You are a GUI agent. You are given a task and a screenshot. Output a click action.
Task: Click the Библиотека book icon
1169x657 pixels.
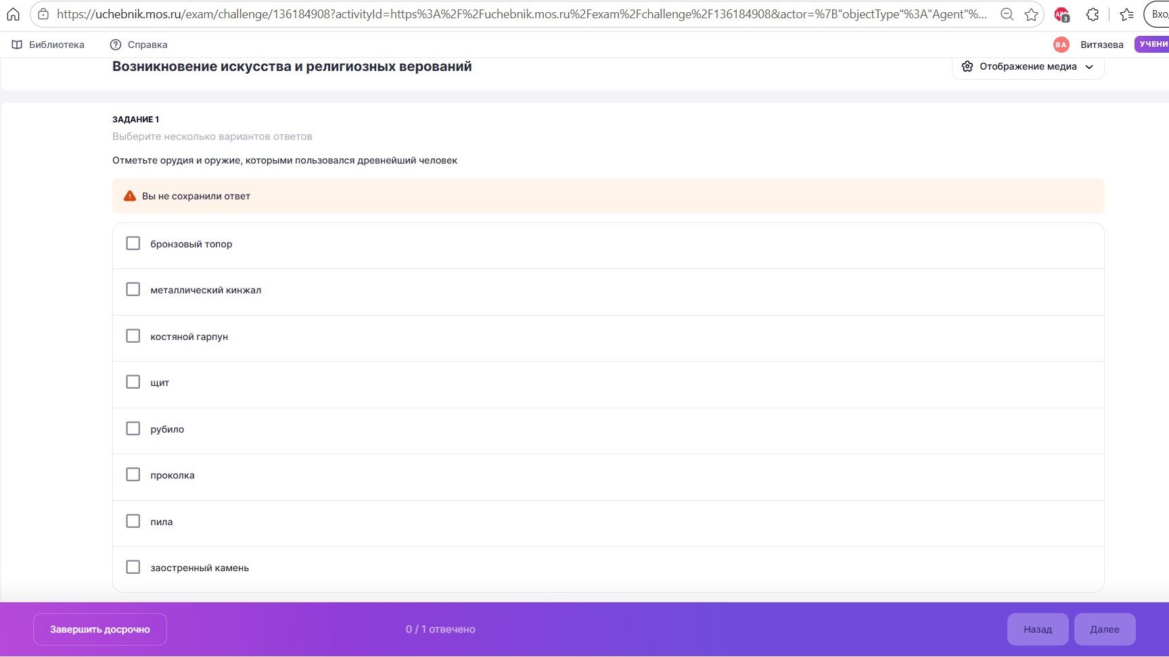click(x=17, y=45)
